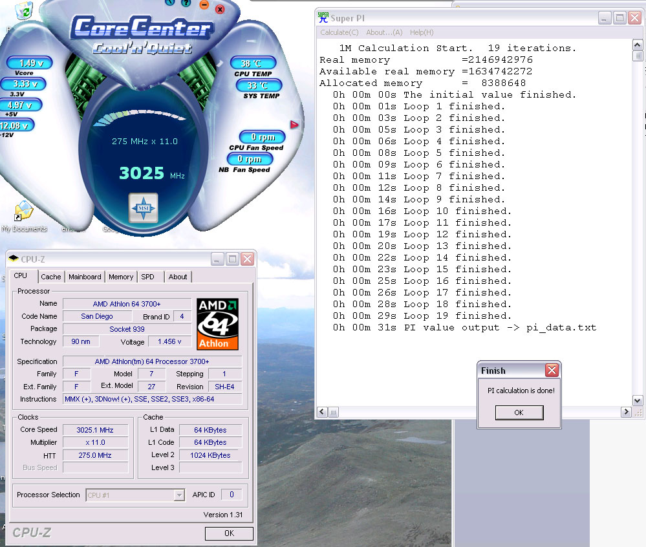
Task: Switch to the Mainboard tab in CPU-Z
Action: (85, 277)
